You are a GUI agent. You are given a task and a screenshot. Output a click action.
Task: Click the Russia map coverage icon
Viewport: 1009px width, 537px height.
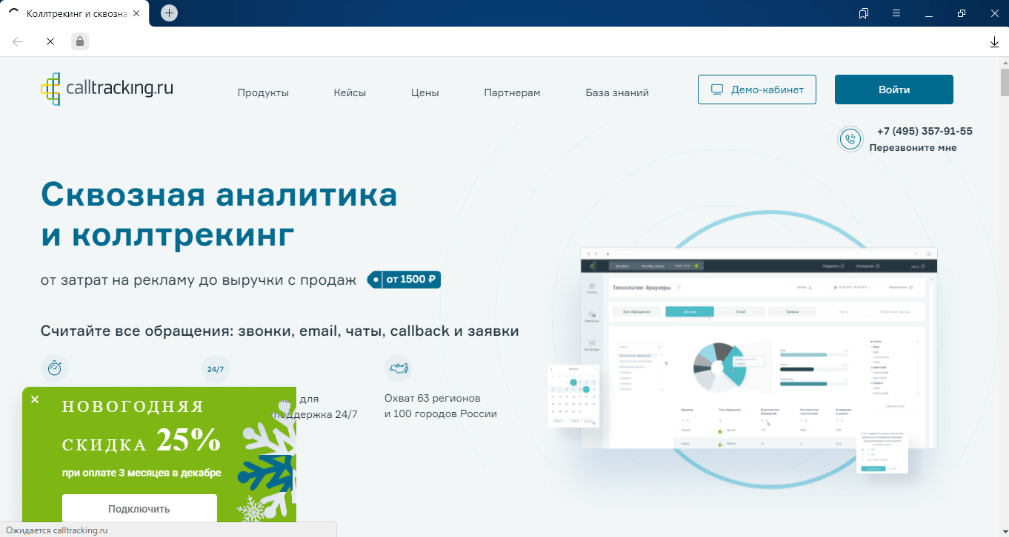[399, 368]
